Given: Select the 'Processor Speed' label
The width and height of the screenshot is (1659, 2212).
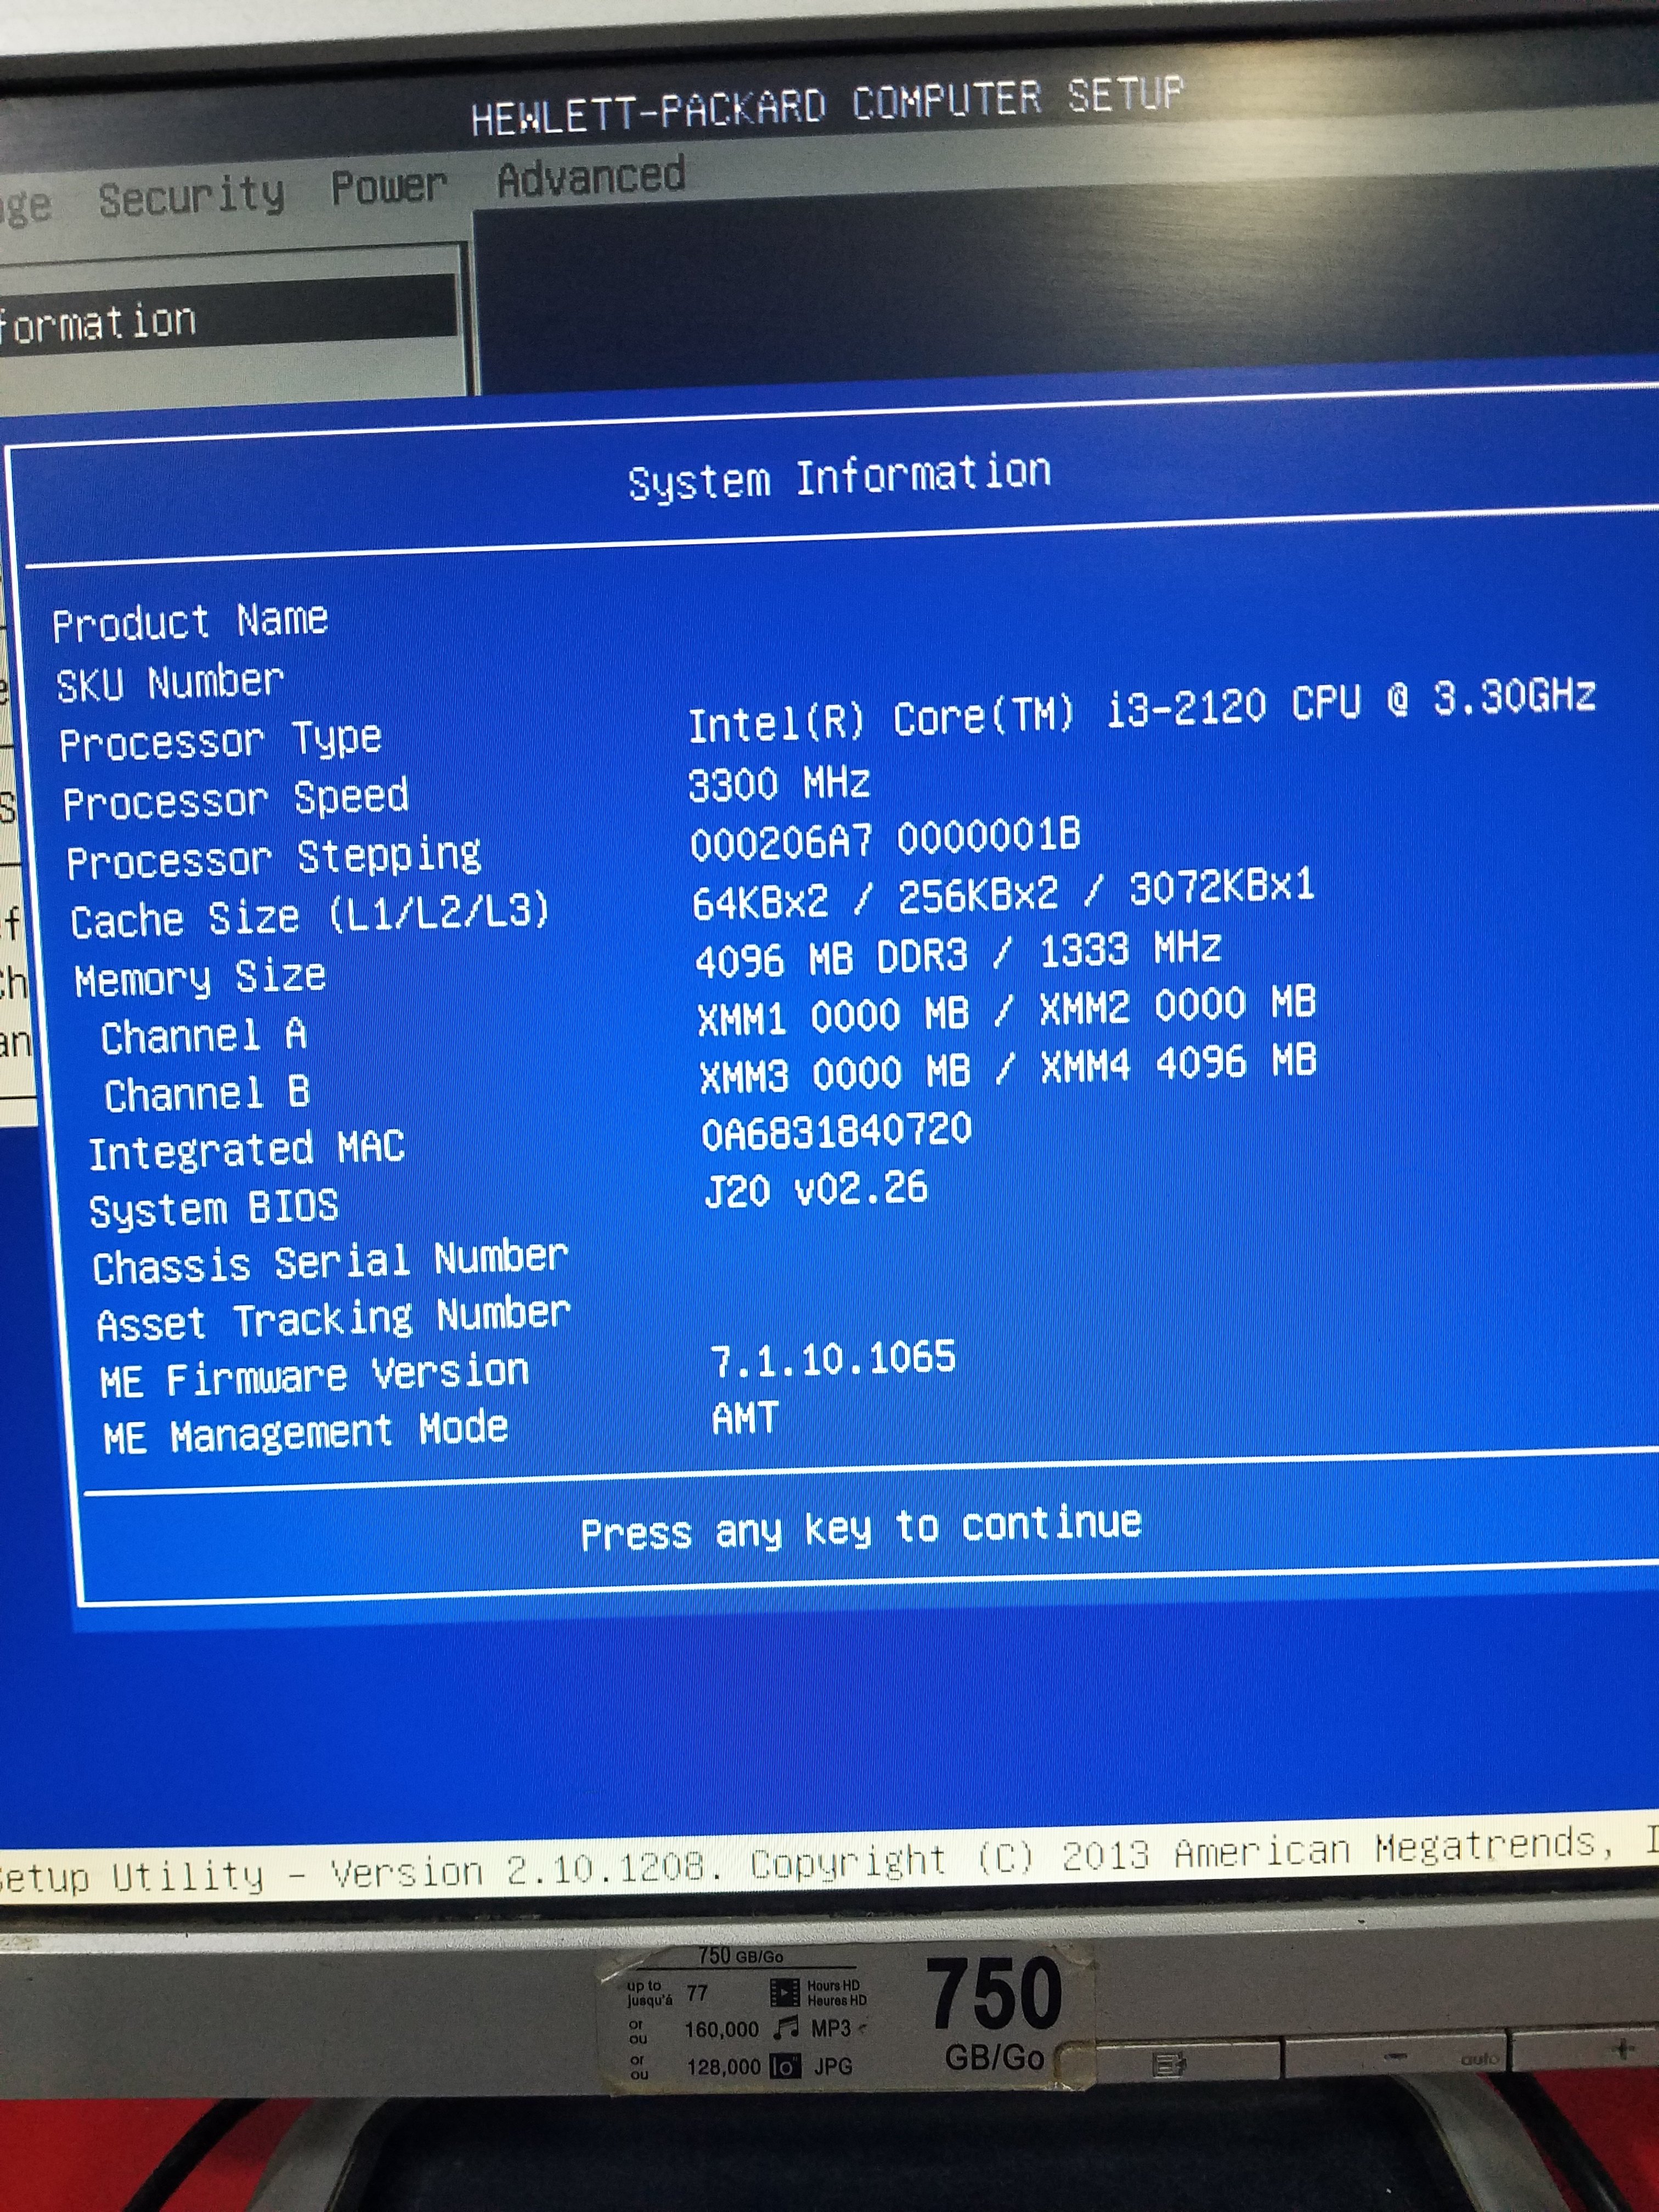Looking at the screenshot, I should pyautogui.click(x=236, y=799).
